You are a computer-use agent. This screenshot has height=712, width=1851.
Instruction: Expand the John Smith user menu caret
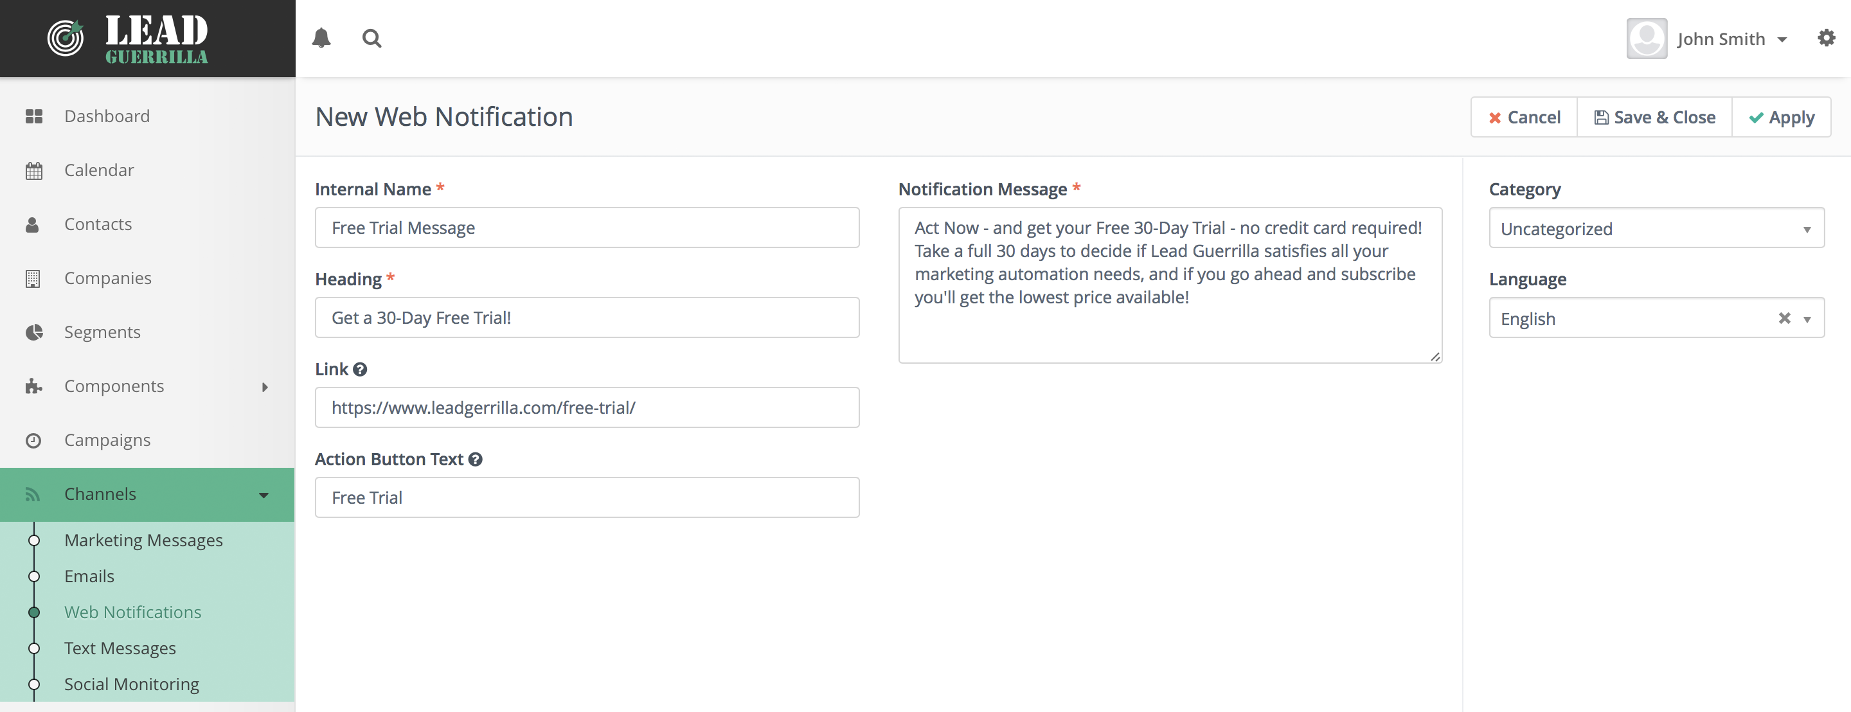pyautogui.click(x=1782, y=40)
